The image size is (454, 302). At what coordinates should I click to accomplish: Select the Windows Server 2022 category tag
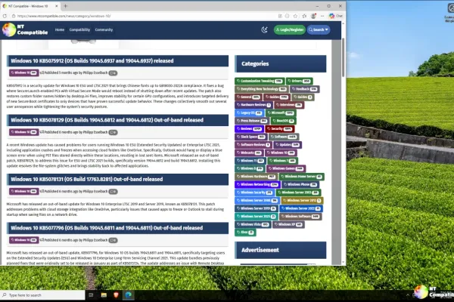point(301,208)
